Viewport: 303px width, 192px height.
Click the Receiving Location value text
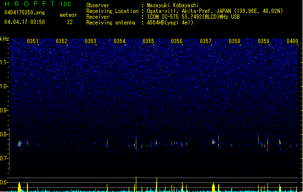coord(215,11)
